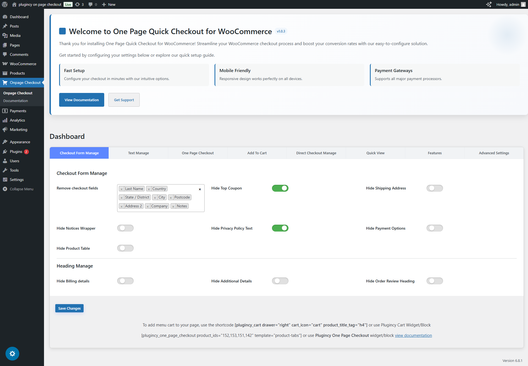Screen dimensions: 528x366
Task: Click the Plugins icon showing 2 updates
Action: pyautogui.click(x=15, y=152)
